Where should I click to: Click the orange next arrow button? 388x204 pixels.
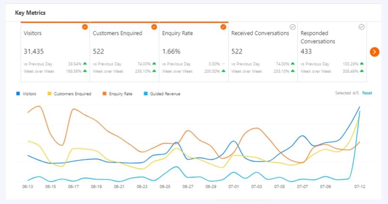(375, 52)
